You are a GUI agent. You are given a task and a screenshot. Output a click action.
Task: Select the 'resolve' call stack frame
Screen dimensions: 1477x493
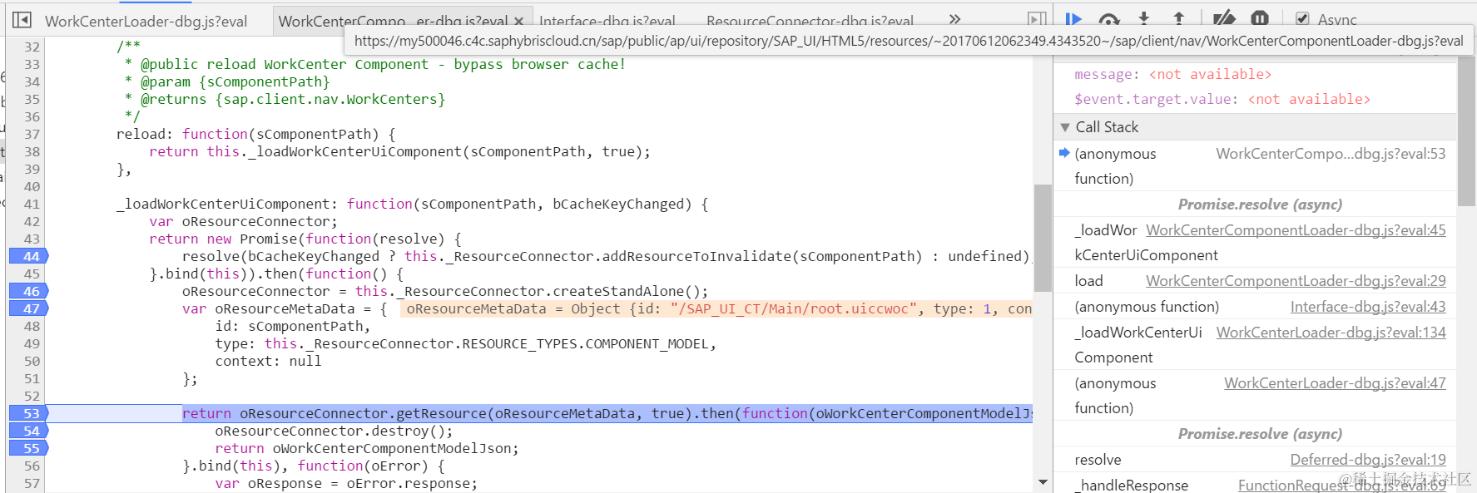pyautogui.click(x=1256, y=460)
